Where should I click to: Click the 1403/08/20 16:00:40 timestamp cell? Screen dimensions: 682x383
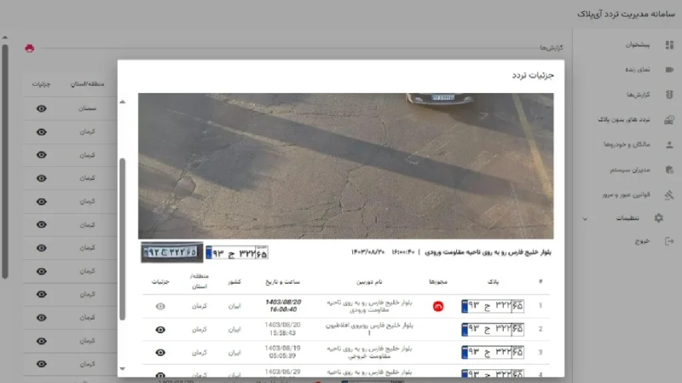pos(282,306)
